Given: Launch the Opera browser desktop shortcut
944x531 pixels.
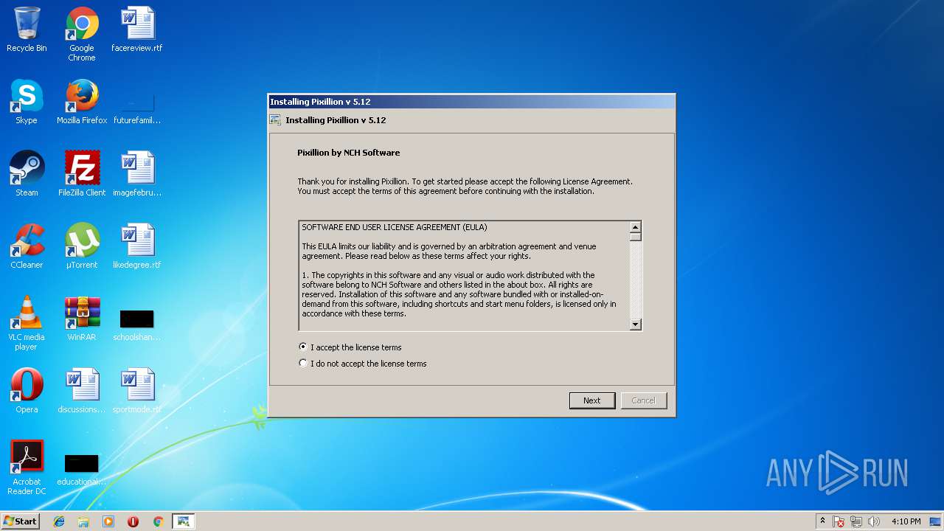Looking at the screenshot, I should tap(27, 391).
